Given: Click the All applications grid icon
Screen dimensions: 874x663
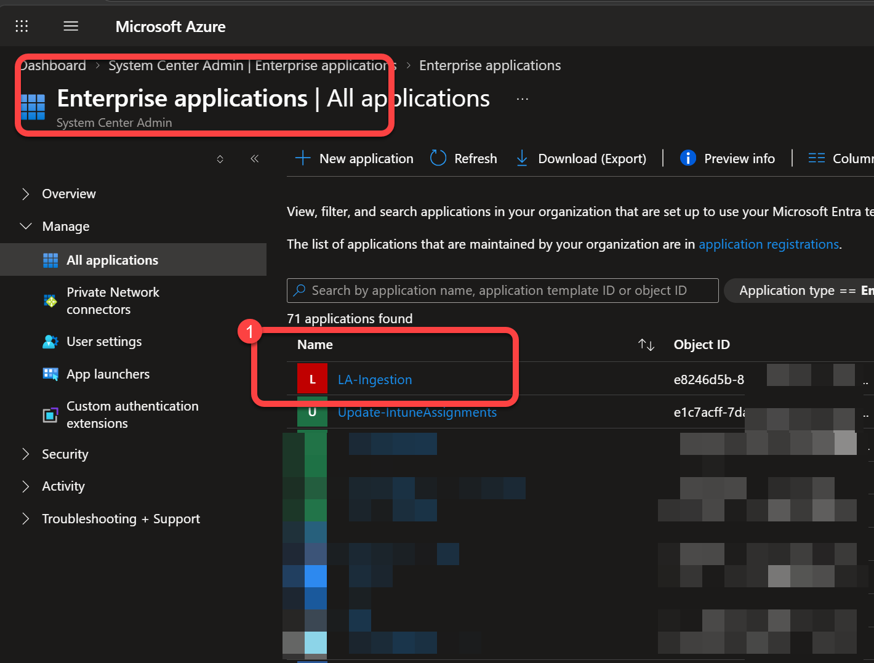Looking at the screenshot, I should 50,260.
